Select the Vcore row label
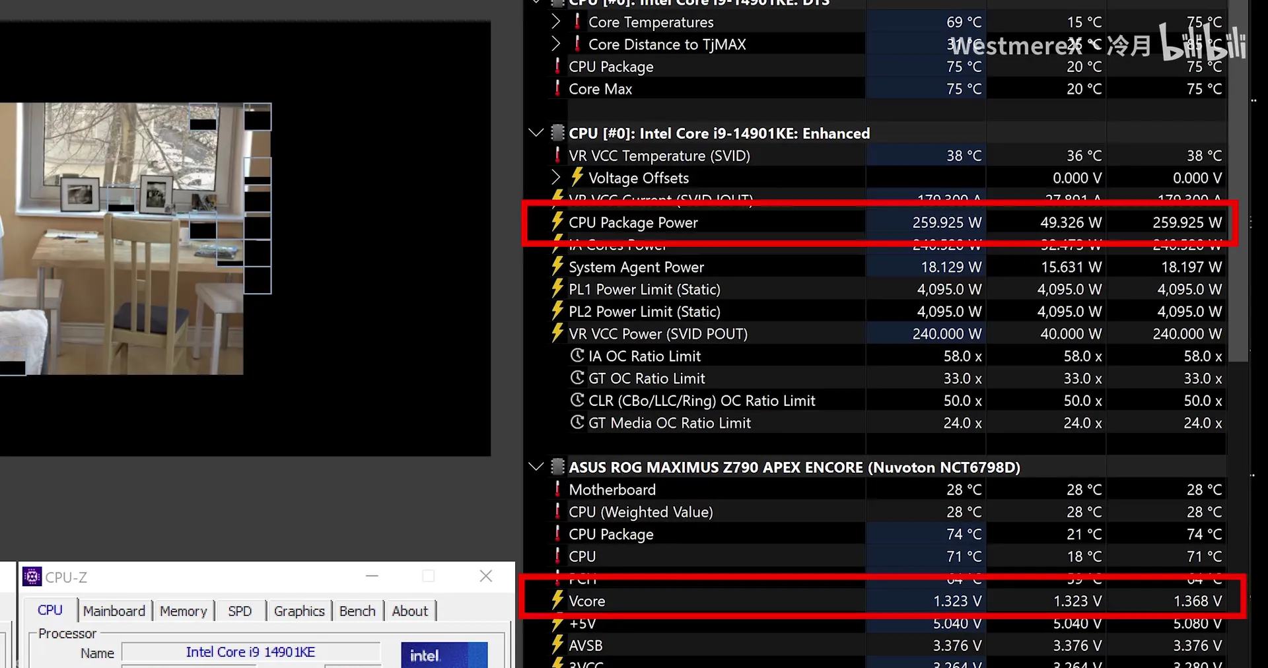Viewport: 1268px width, 668px height. point(586,601)
